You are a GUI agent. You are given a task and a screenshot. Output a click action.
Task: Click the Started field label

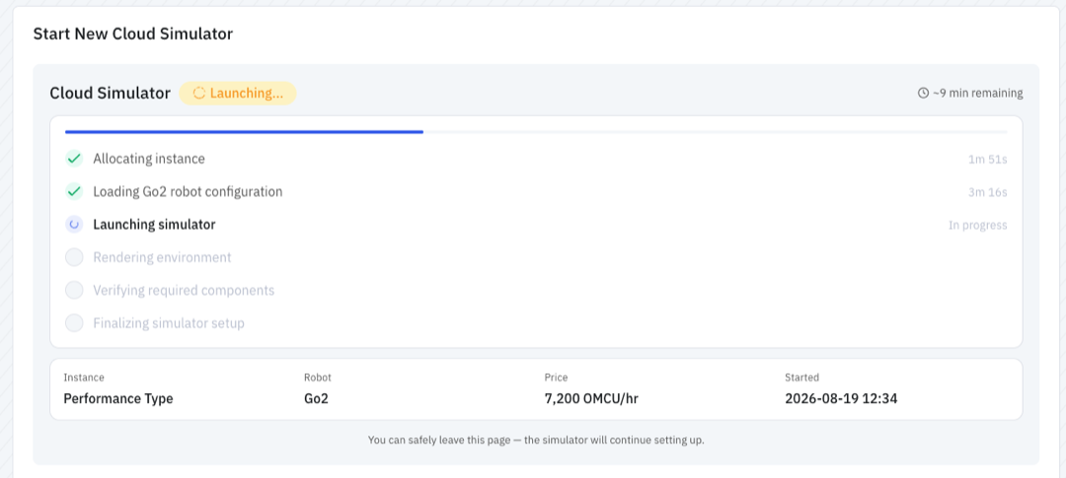[802, 377]
